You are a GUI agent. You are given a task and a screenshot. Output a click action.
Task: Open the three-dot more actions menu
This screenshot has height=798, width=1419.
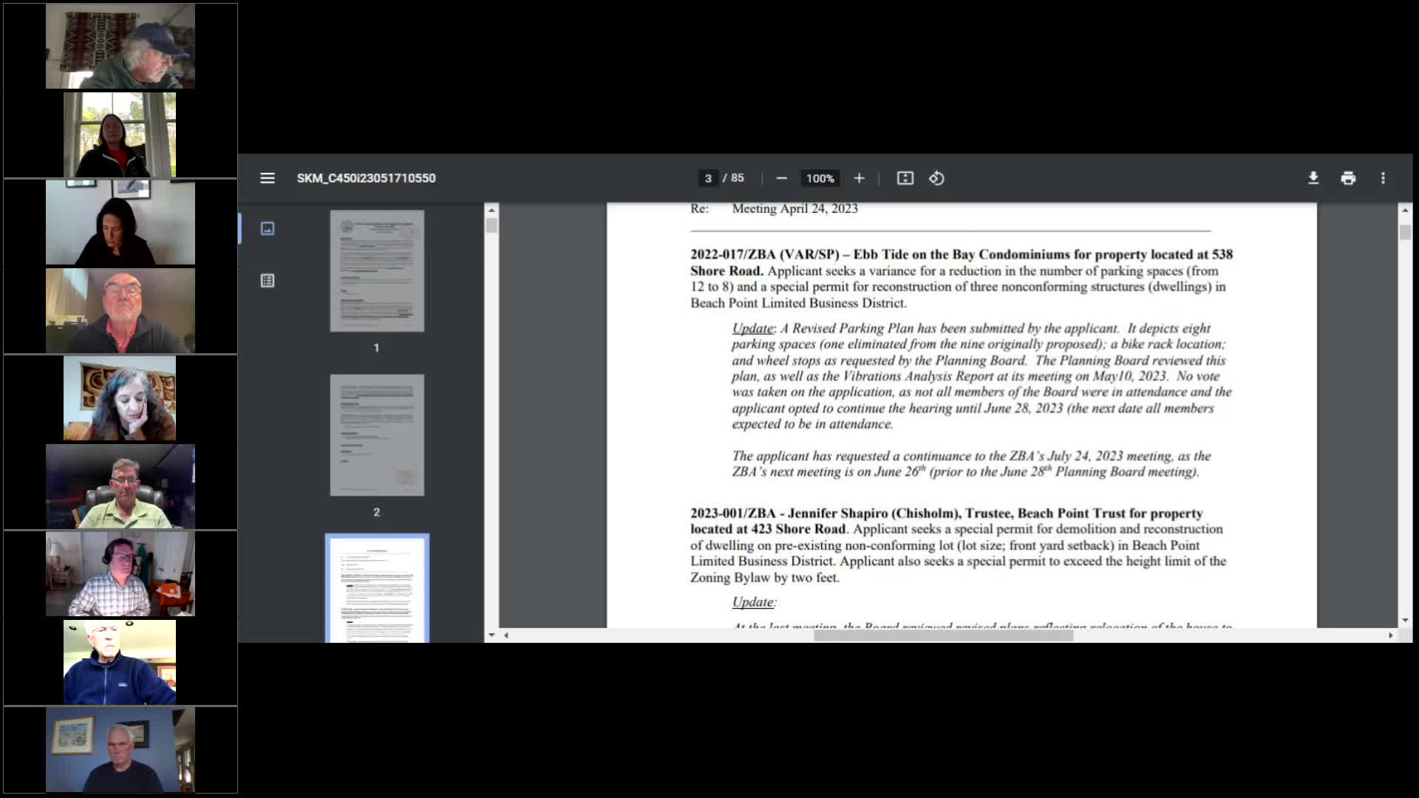[1383, 178]
